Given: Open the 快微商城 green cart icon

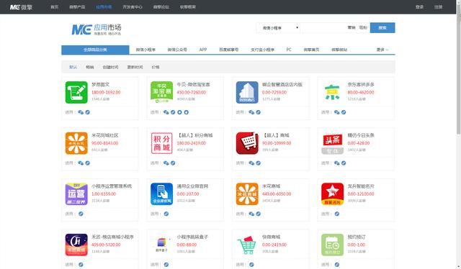Looking at the screenshot, I should pyautogui.click(x=247, y=245).
